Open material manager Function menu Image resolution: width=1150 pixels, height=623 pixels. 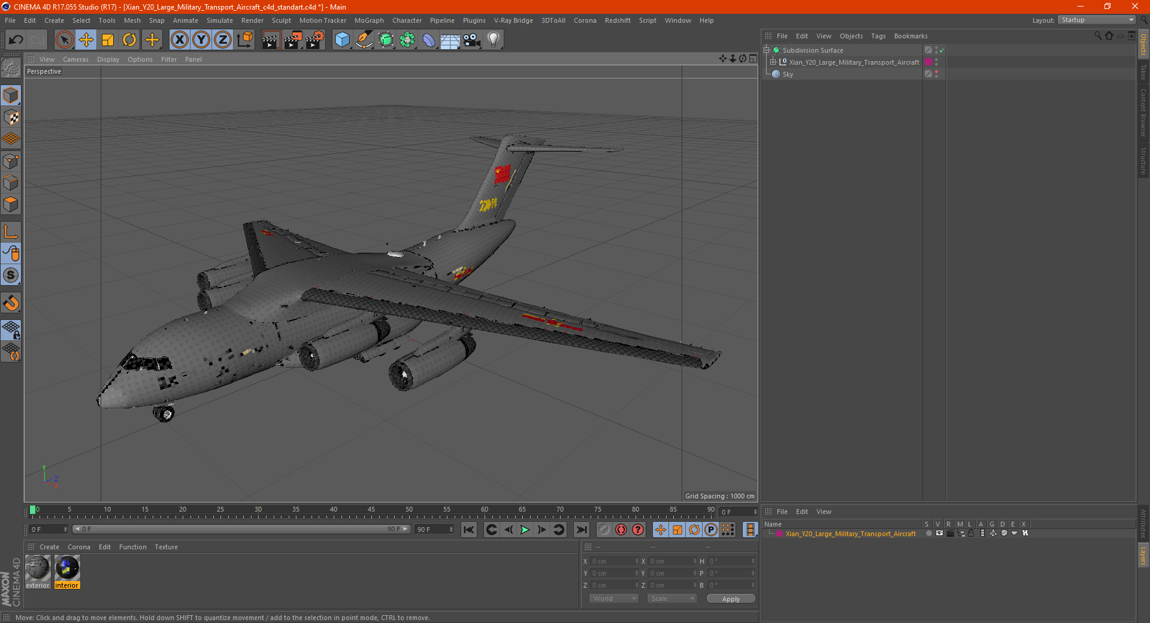tap(132, 547)
